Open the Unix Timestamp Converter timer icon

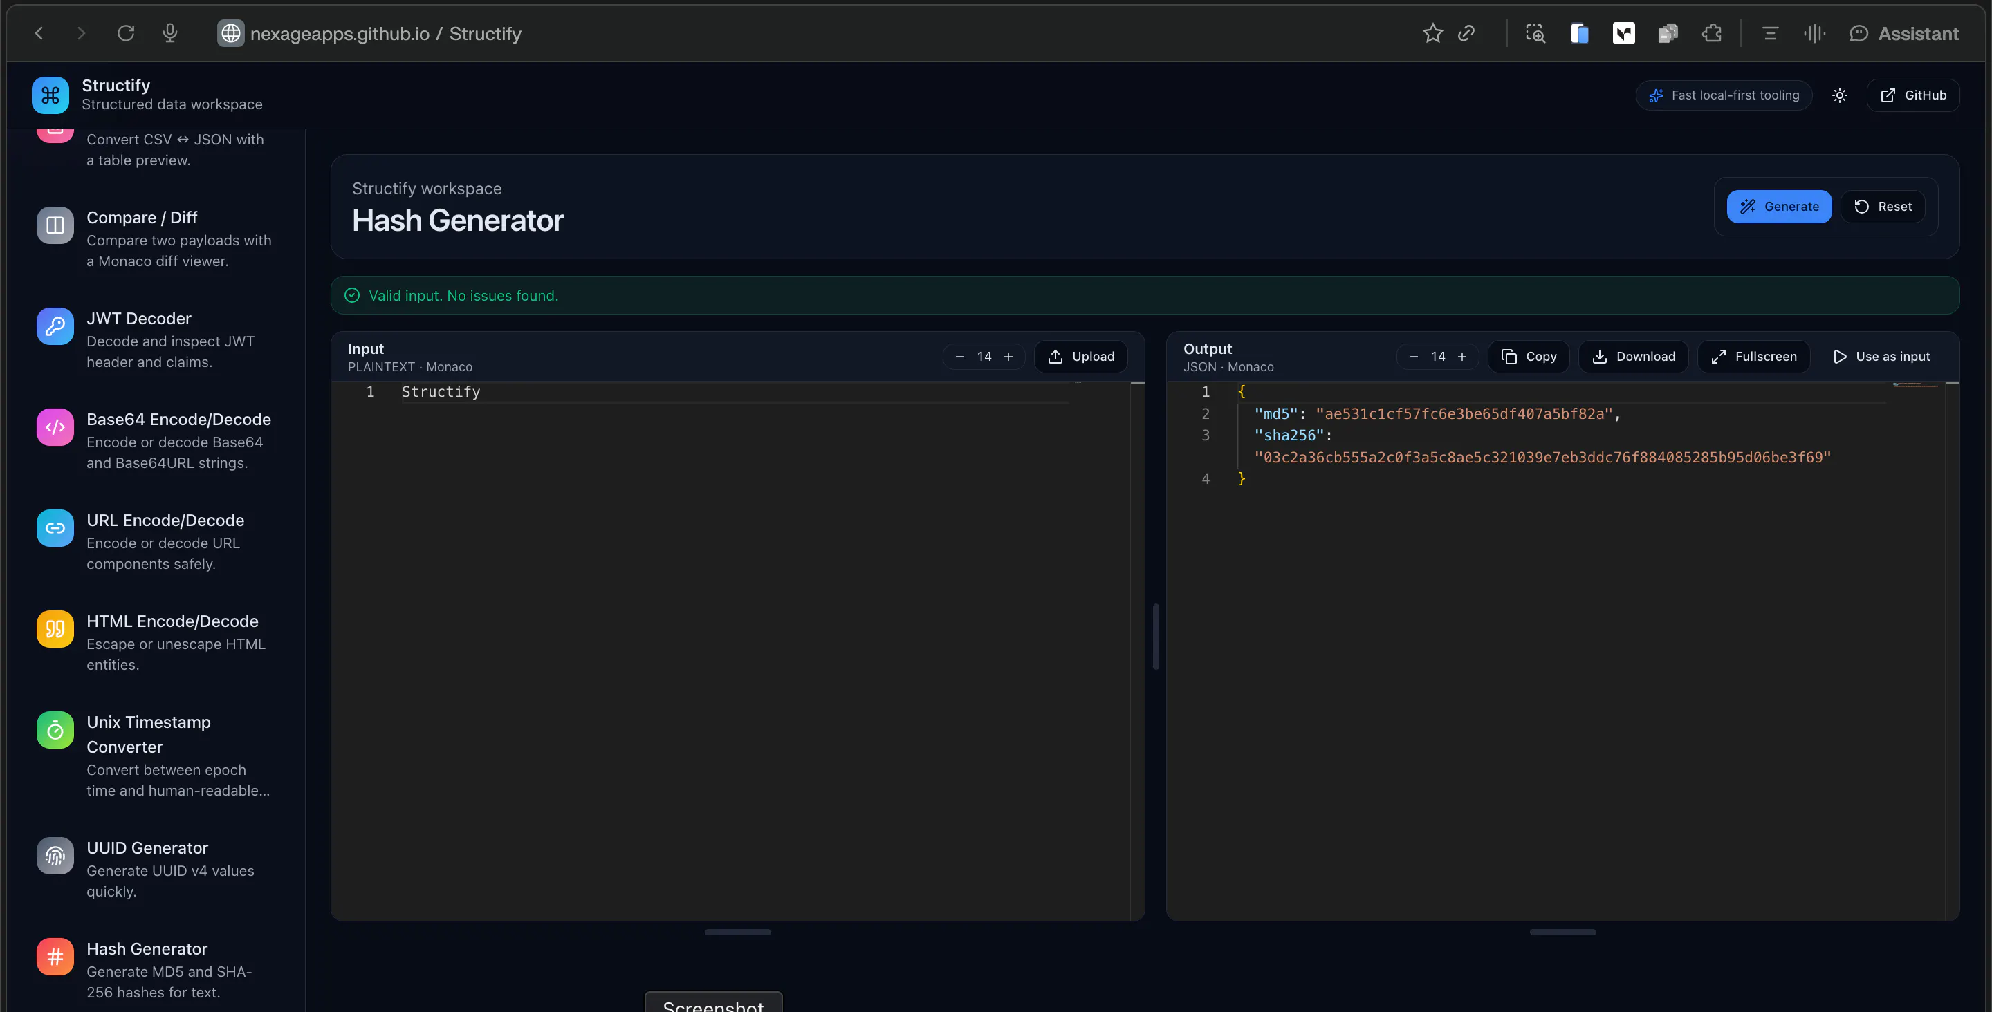pos(55,730)
